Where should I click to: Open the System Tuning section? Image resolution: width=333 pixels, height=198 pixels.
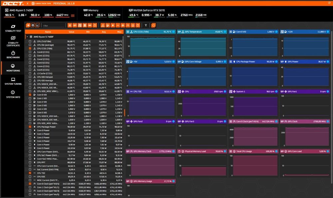click(13, 81)
